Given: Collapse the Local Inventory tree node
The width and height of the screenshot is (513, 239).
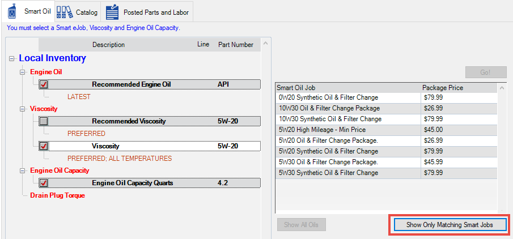Looking at the screenshot, I should point(12,58).
